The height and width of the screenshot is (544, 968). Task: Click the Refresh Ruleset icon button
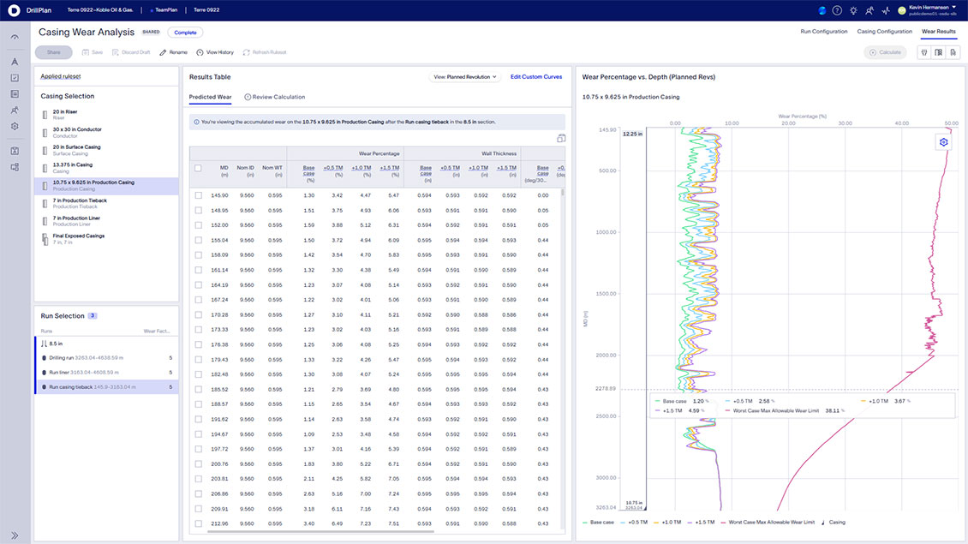(x=264, y=52)
